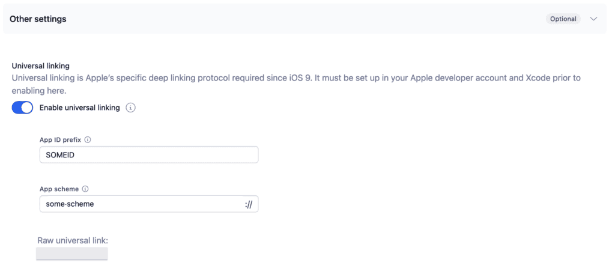Click the App scheme info icon
The height and width of the screenshot is (268, 615).
[85, 189]
